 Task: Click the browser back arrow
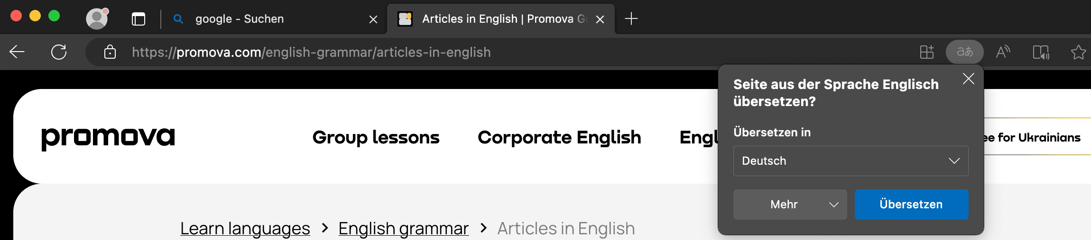[x=17, y=52]
